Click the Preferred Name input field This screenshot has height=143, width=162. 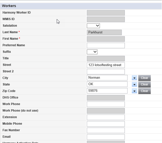pos(106,45)
